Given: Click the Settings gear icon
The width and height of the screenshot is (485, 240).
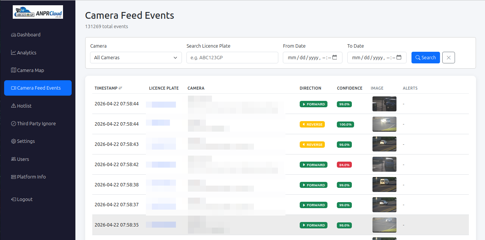Looking at the screenshot, I should click(14, 141).
